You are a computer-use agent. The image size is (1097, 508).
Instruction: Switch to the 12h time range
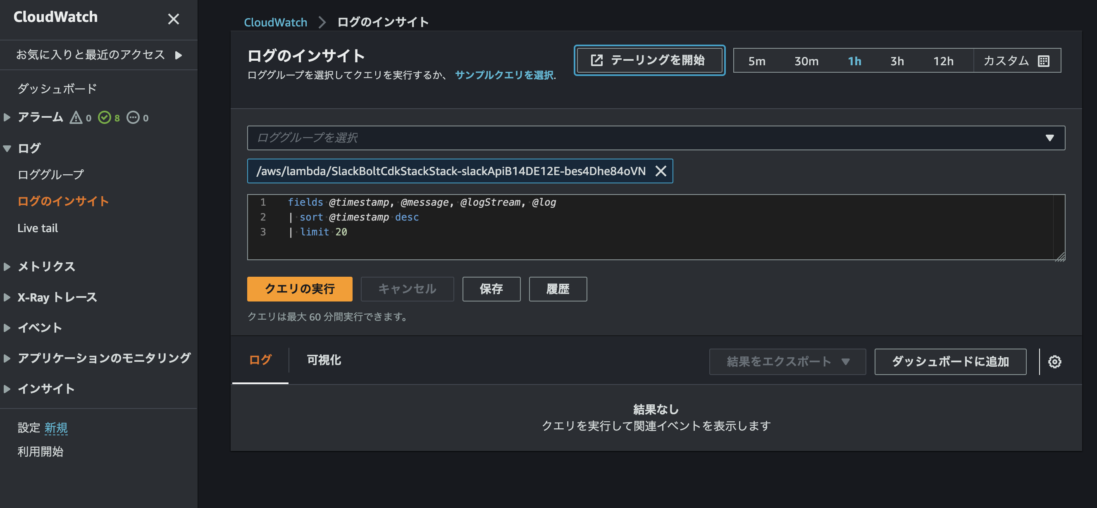pos(944,61)
